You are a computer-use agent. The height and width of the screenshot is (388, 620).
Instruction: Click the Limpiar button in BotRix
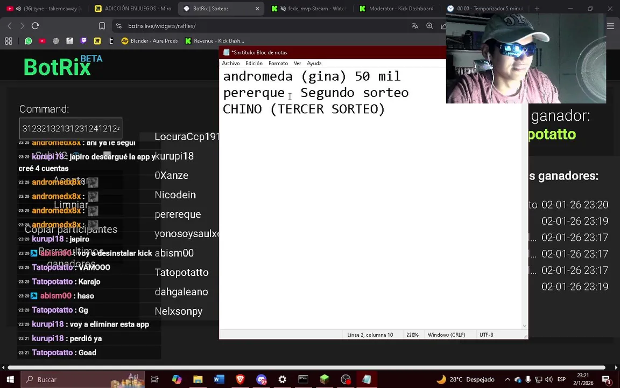click(x=71, y=205)
